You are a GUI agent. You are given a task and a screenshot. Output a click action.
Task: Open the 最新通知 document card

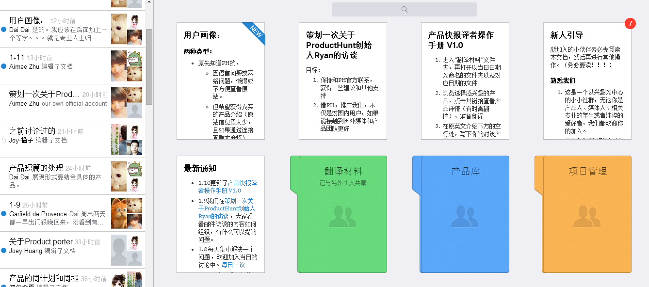coord(221,214)
